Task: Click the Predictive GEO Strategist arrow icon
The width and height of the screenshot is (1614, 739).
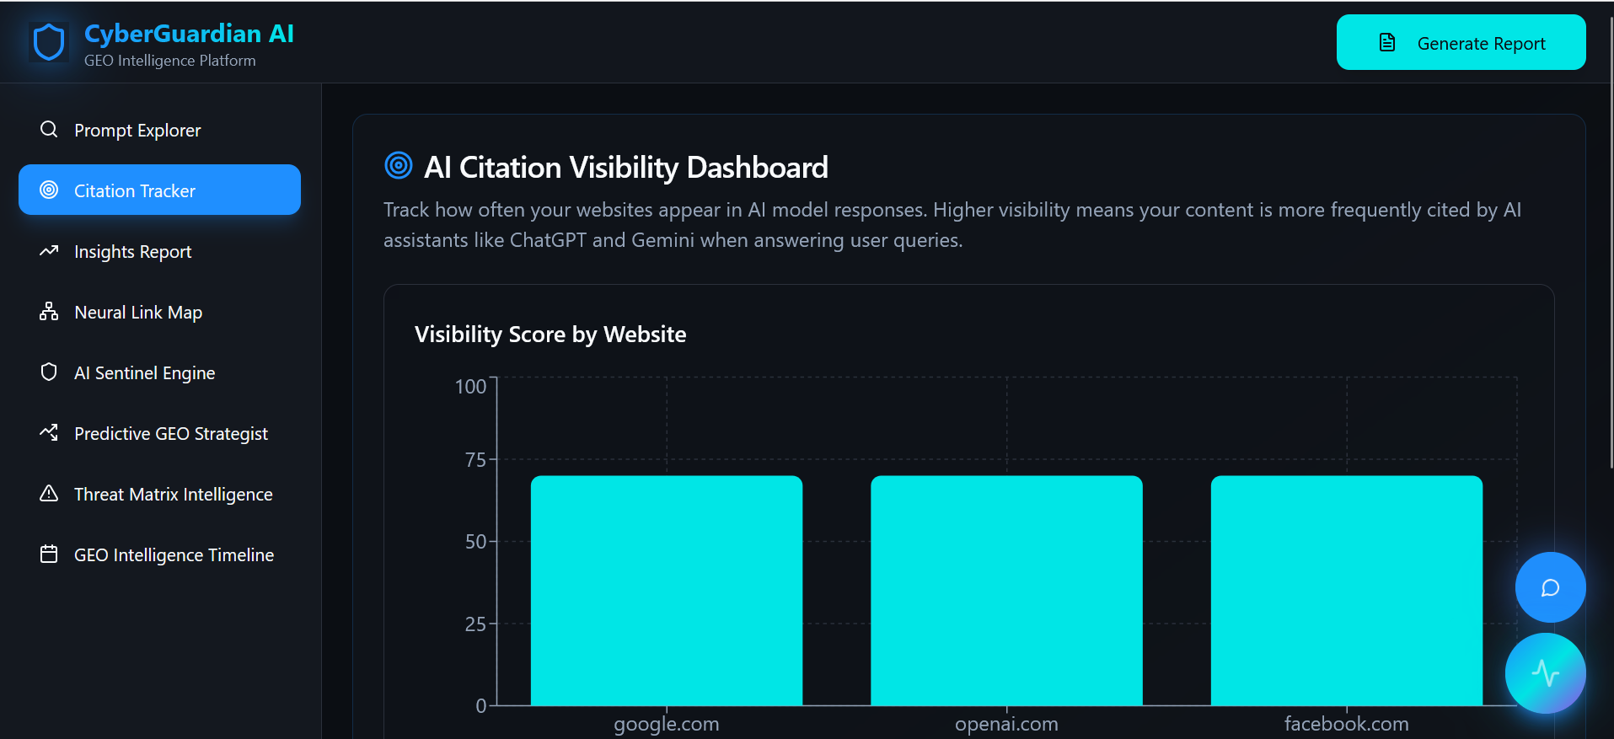Action: [49, 432]
